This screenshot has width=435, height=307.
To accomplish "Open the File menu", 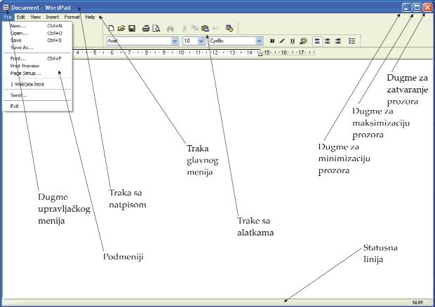I will [x=8, y=17].
